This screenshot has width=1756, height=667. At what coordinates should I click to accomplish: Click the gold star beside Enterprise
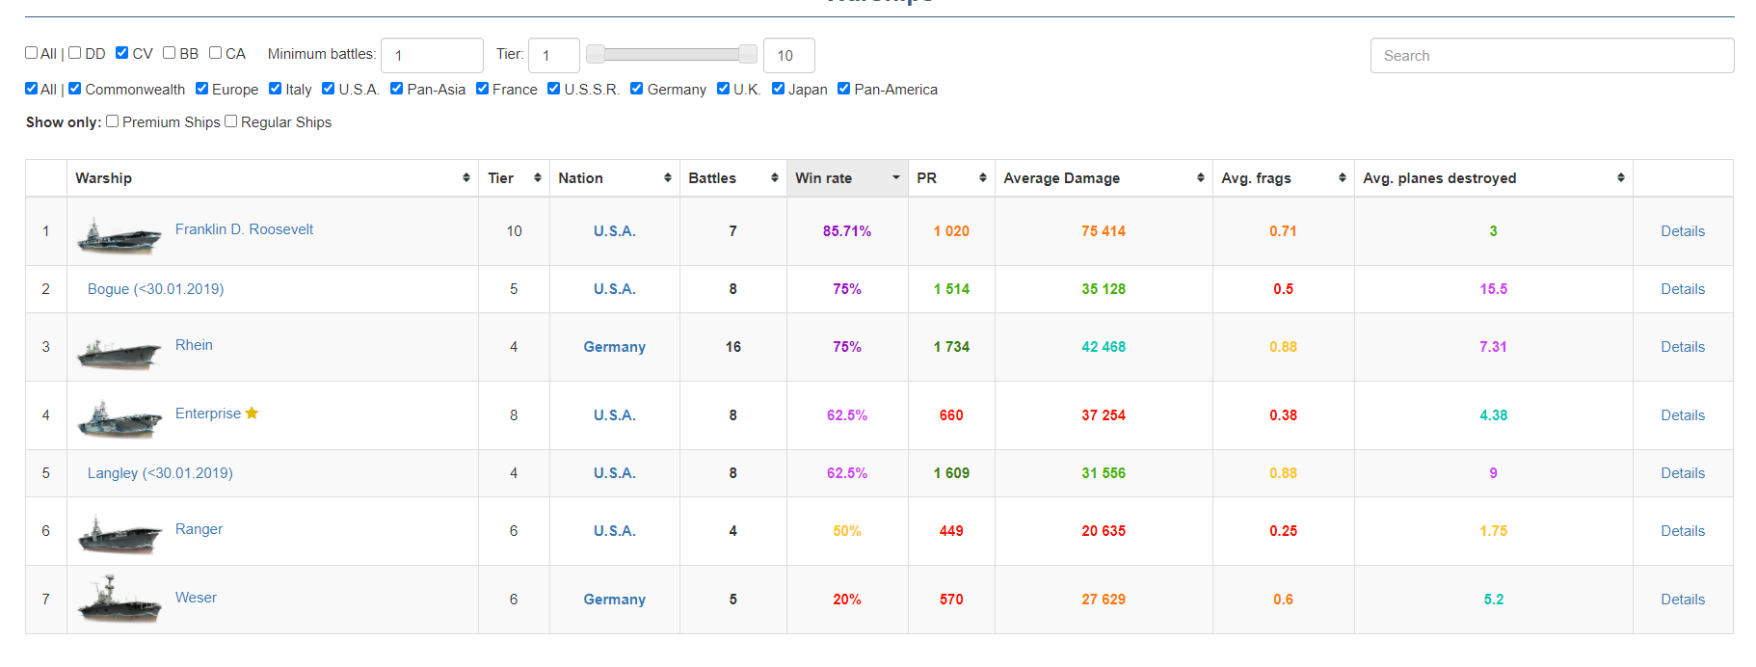point(252,414)
